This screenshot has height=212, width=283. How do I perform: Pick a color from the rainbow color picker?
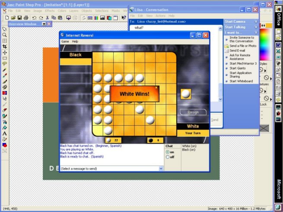tap(265, 44)
